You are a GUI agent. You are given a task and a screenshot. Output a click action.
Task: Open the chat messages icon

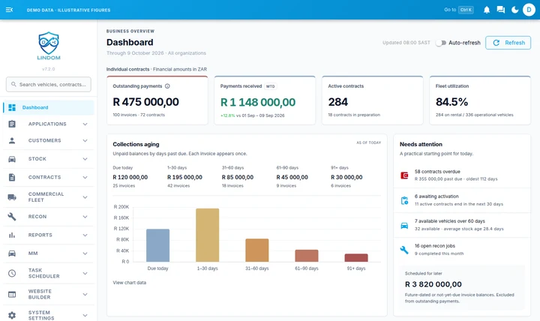(x=500, y=10)
